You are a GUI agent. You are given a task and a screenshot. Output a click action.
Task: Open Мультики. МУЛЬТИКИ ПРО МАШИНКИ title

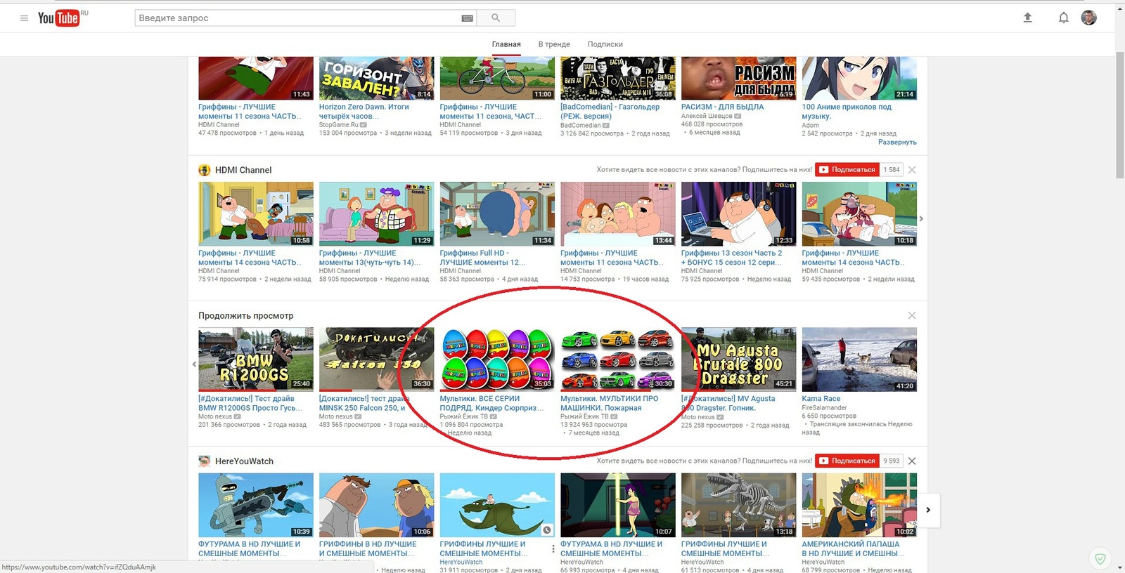click(610, 403)
